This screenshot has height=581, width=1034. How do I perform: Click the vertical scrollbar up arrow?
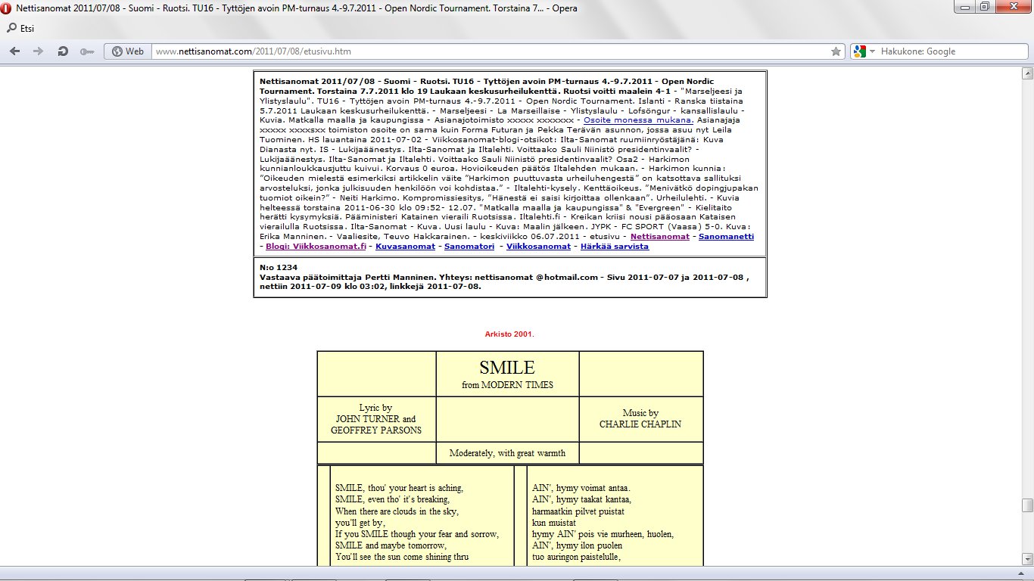[x=1027, y=73]
